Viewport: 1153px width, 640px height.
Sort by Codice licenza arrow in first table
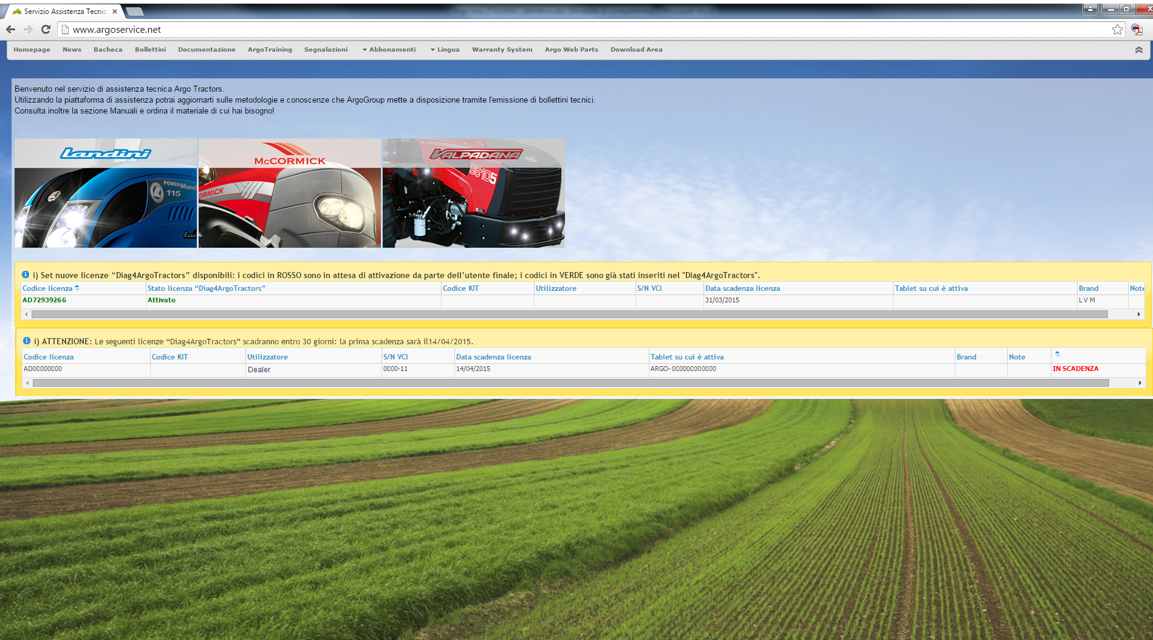point(77,288)
